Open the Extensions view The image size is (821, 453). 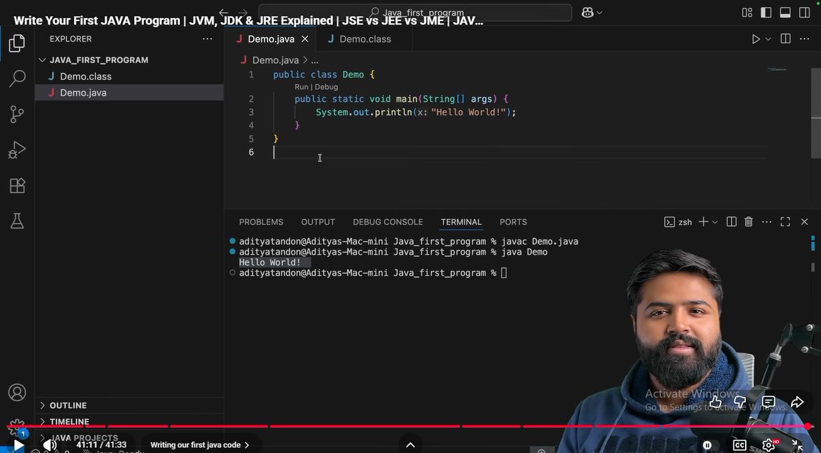pyautogui.click(x=17, y=185)
